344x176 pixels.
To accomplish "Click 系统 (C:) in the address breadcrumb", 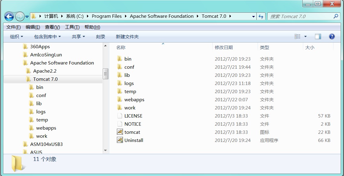I will tap(75, 16).
